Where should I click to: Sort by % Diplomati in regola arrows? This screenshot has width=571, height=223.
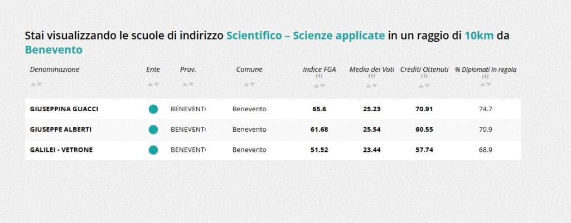pos(486,85)
